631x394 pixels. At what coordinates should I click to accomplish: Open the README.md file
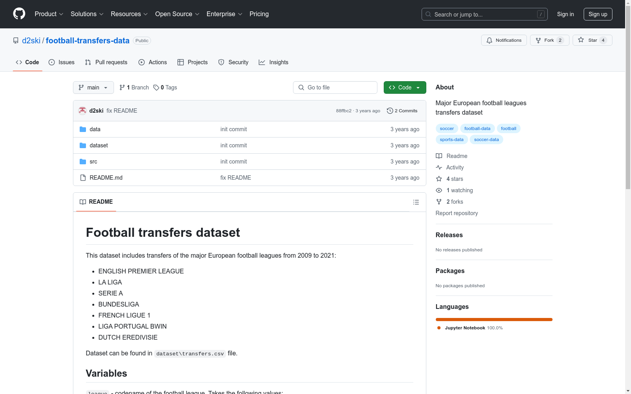tap(106, 178)
